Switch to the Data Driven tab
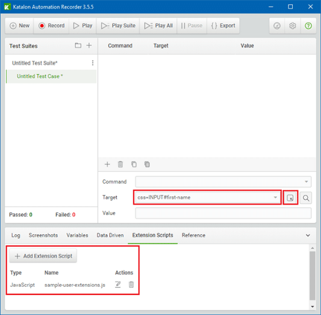This screenshot has width=321, height=315. click(110, 235)
